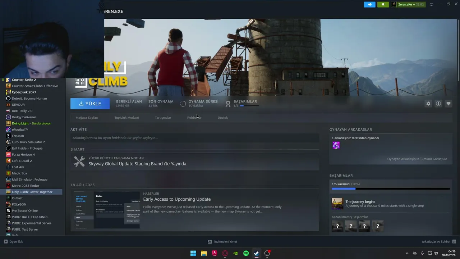Open game settings gear icon
This screenshot has height=259, width=460.
tap(428, 104)
